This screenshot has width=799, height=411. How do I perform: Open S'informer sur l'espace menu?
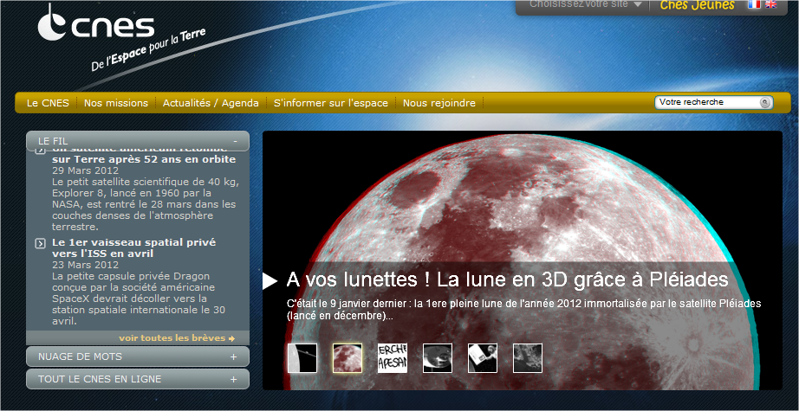coord(331,103)
